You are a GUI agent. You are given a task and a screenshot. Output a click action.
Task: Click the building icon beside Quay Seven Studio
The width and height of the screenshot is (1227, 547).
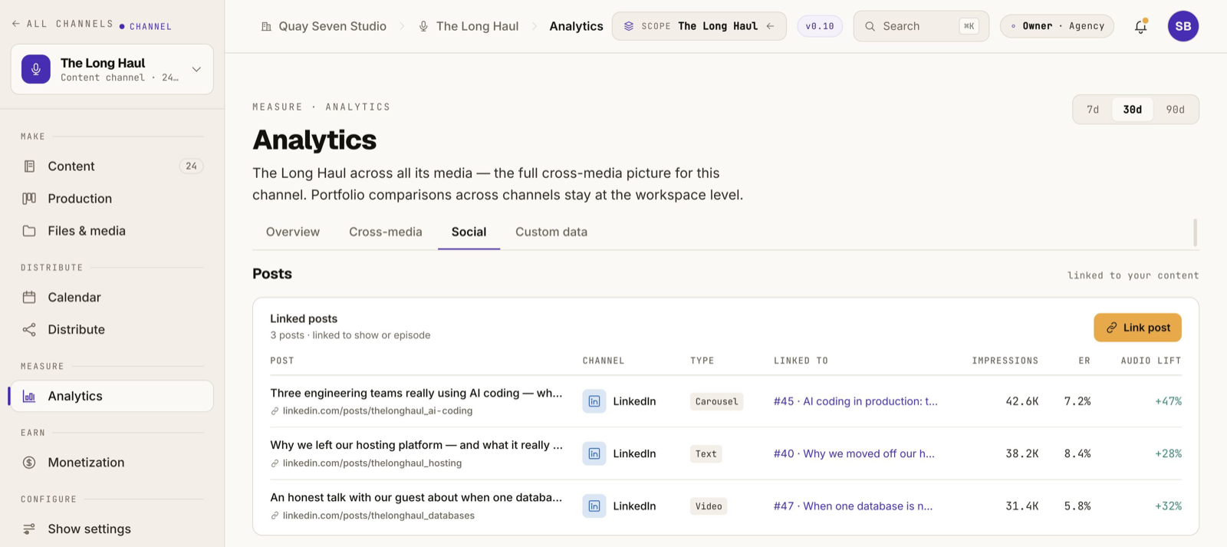(266, 26)
